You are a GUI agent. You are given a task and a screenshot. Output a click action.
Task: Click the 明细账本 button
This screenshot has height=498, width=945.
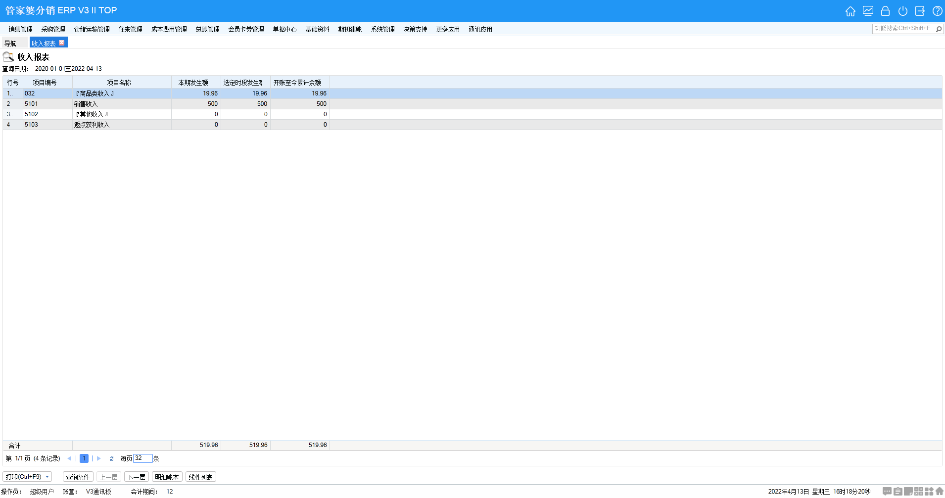tap(167, 477)
